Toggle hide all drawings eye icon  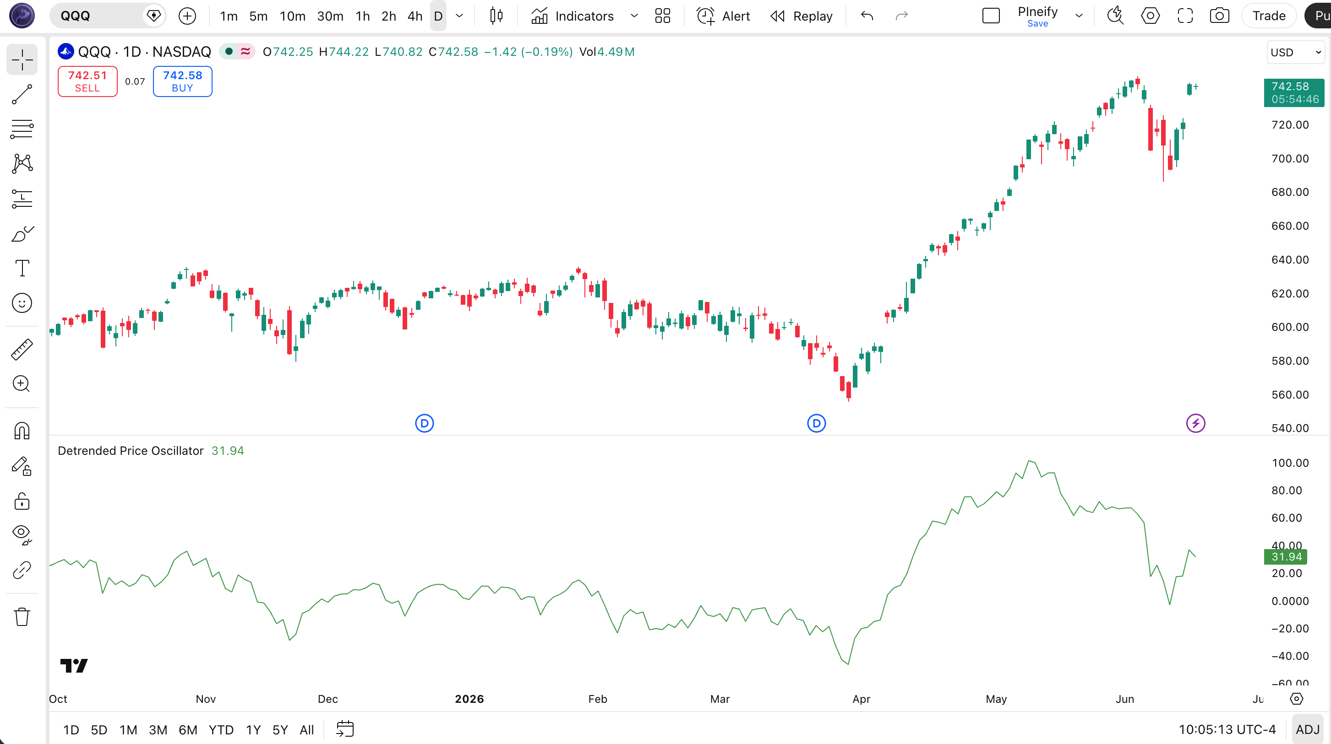pos(22,535)
